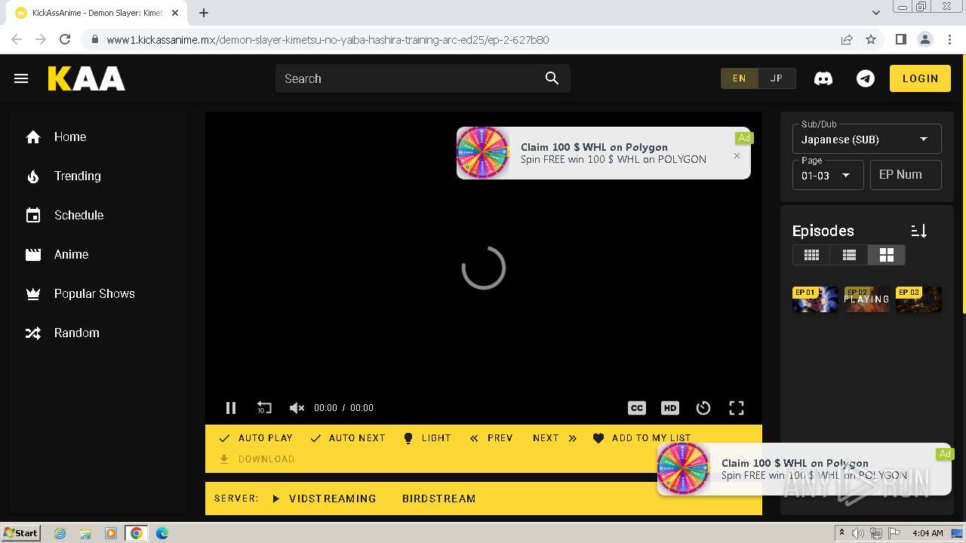Toggle closed captions CC
966x543 pixels.
[637, 408]
